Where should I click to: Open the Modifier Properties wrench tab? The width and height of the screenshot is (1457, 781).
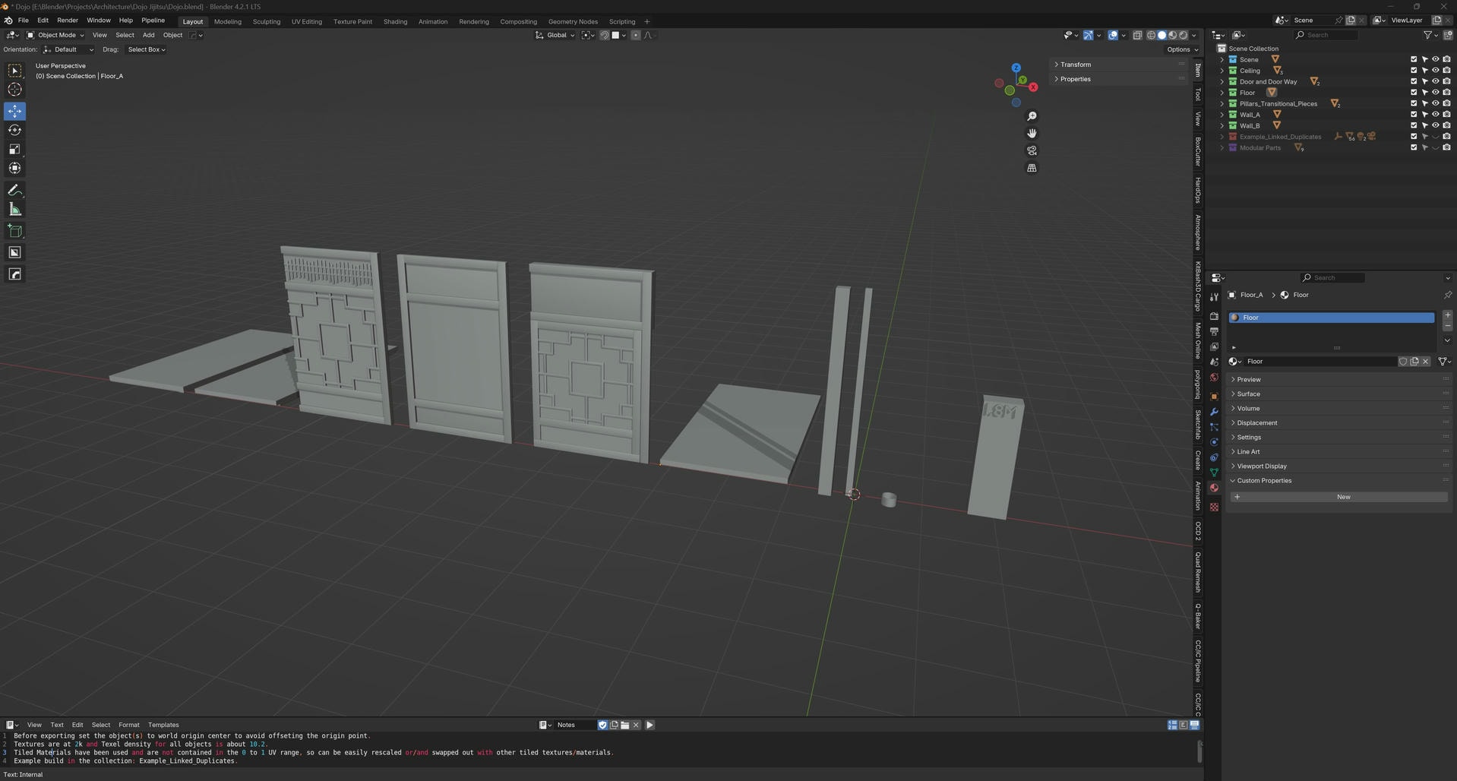point(1214,410)
